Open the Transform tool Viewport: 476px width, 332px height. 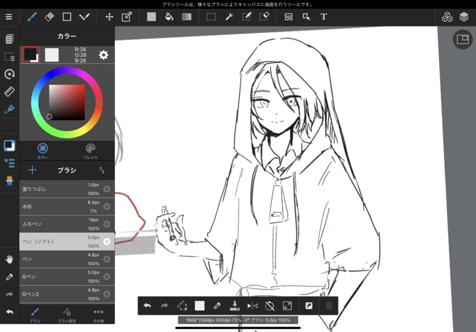coord(126,17)
